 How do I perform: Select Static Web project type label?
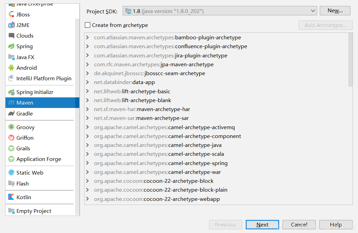(x=30, y=173)
